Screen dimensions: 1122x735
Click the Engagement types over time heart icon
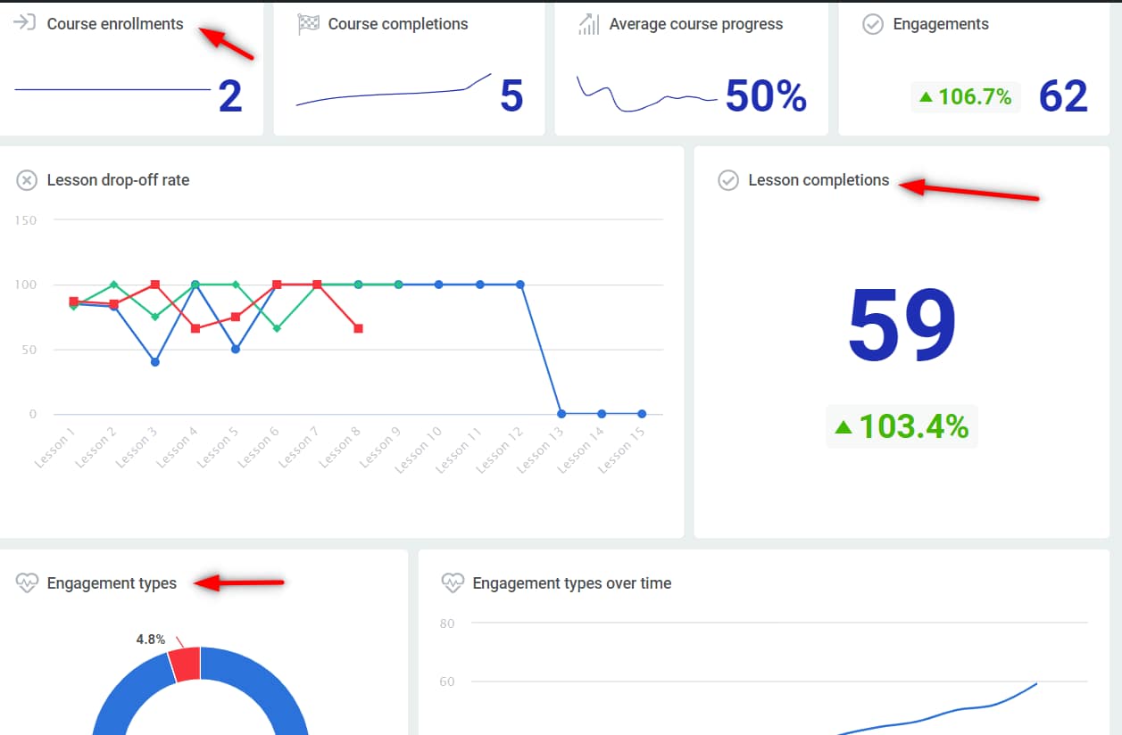click(453, 583)
